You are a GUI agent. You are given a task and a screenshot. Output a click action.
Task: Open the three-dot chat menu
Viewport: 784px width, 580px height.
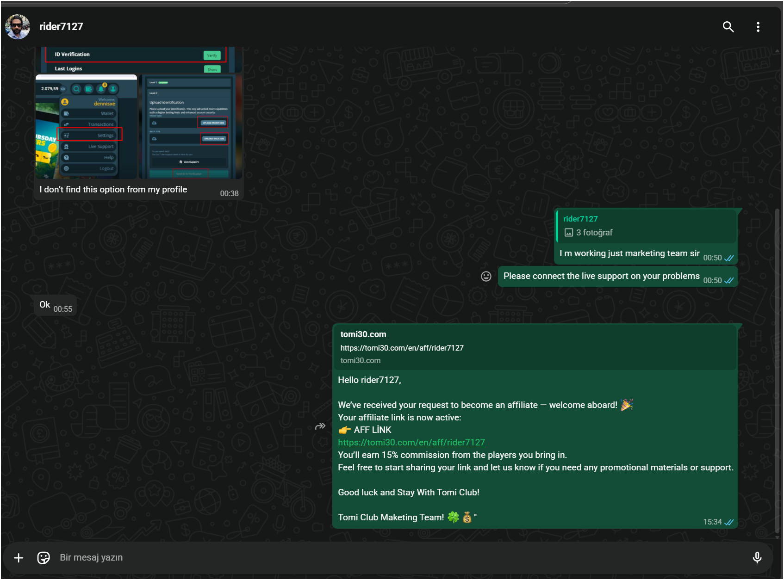[758, 27]
